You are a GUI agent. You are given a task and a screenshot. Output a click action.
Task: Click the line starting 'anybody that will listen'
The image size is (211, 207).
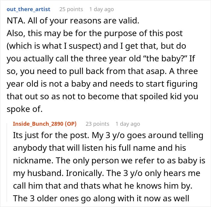point(99,148)
